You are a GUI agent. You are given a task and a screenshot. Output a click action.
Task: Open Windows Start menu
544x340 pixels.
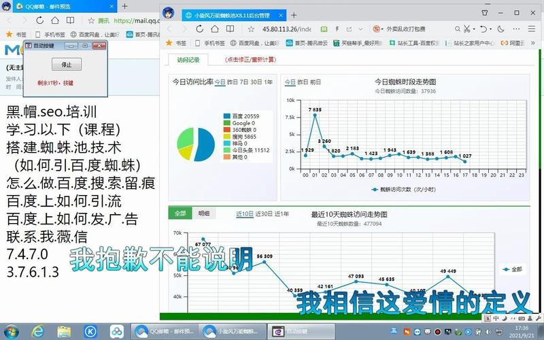pos(12,332)
